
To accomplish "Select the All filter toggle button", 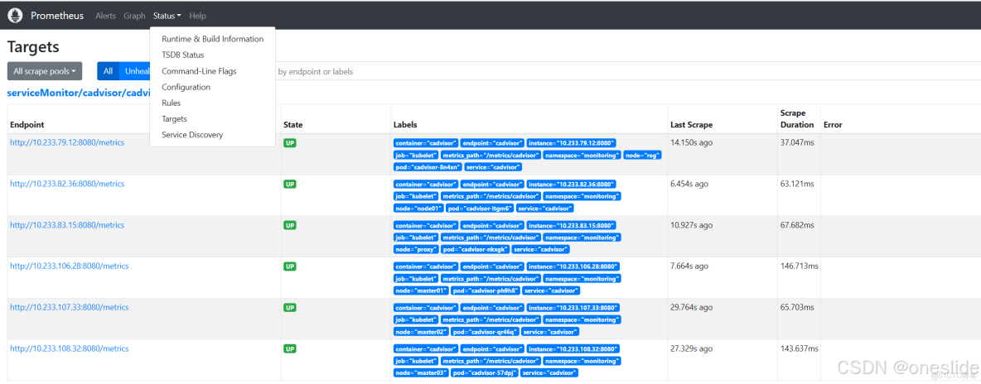I will pos(109,71).
